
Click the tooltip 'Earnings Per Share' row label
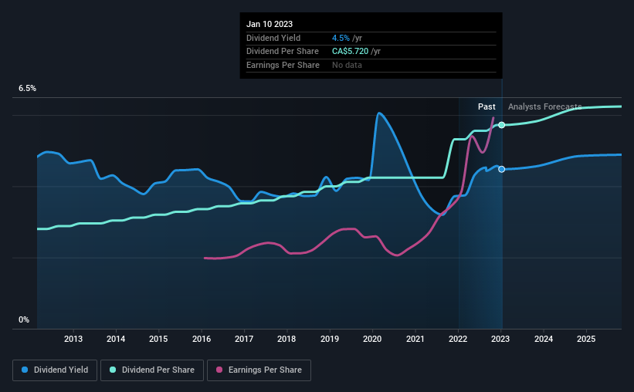coord(283,65)
